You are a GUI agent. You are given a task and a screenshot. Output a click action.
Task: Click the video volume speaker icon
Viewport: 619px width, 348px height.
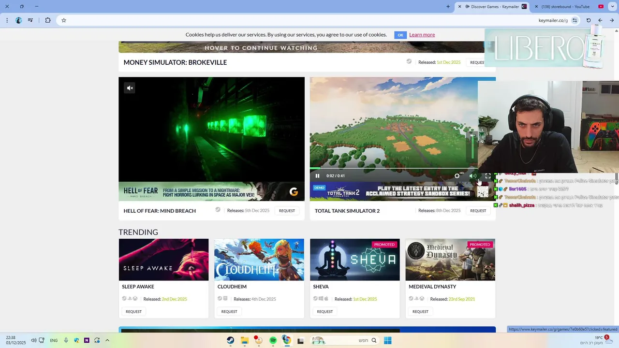coord(472,176)
